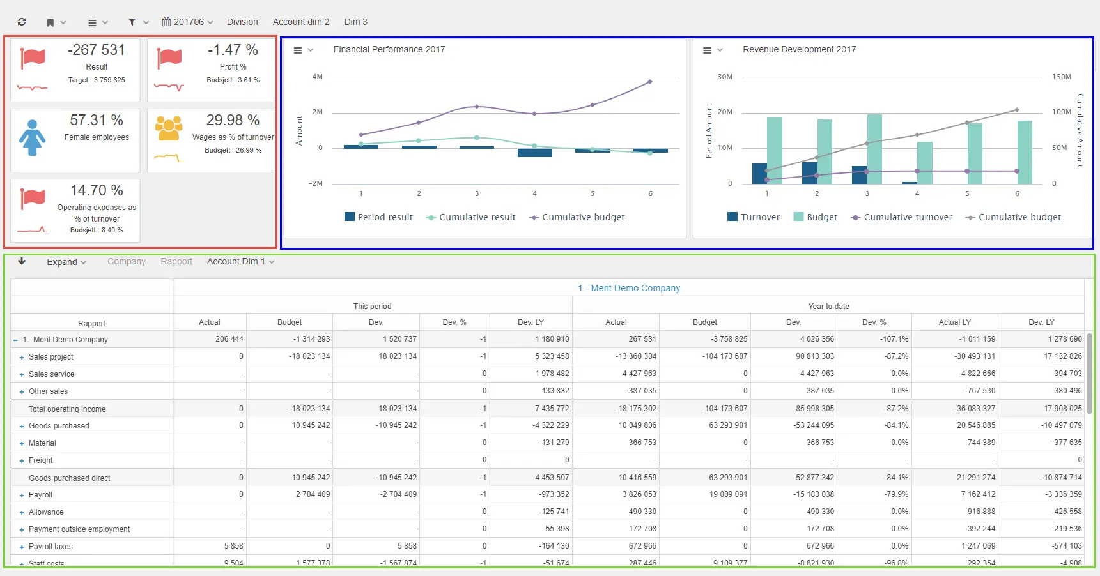Click the red flag icon on Result tile
Viewport: 1100px width, 576px height.
point(33,58)
